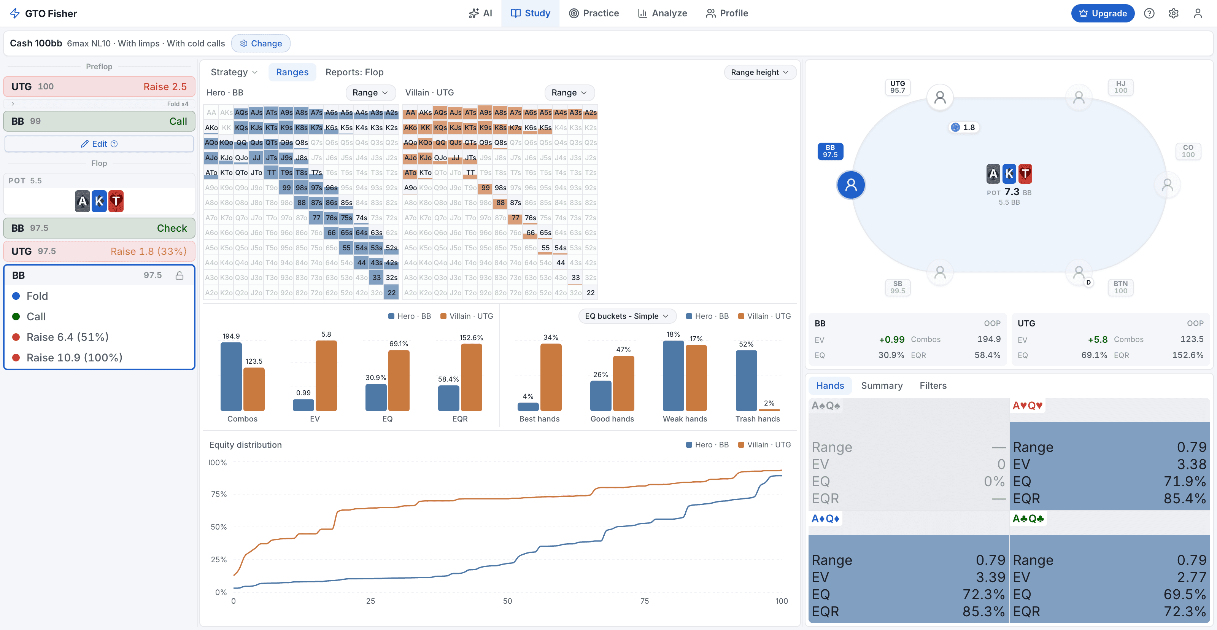Open the user account icon
The height and width of the screenshot is (630, 1217).
[x=1198, y=13]
